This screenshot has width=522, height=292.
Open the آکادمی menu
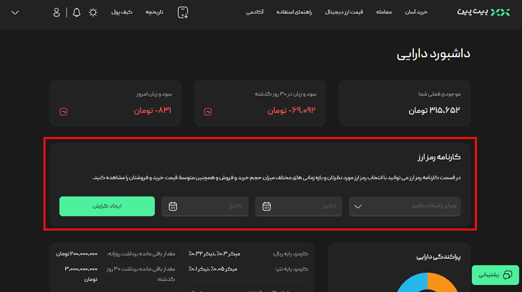255,12
